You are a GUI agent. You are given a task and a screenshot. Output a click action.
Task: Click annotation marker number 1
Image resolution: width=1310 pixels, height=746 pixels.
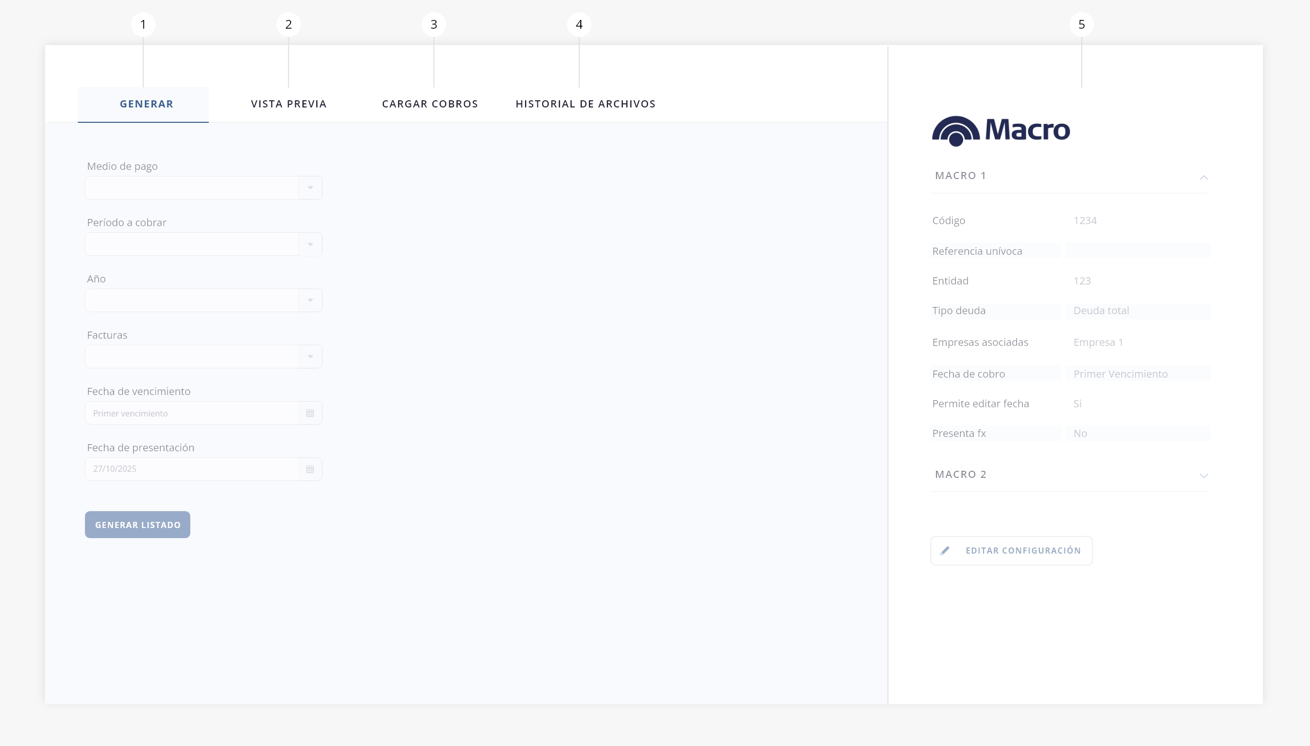[x=143, y=25]
